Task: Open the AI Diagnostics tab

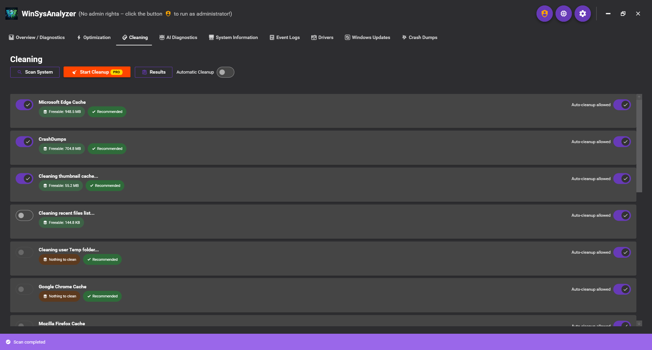Action: (178, 37)
